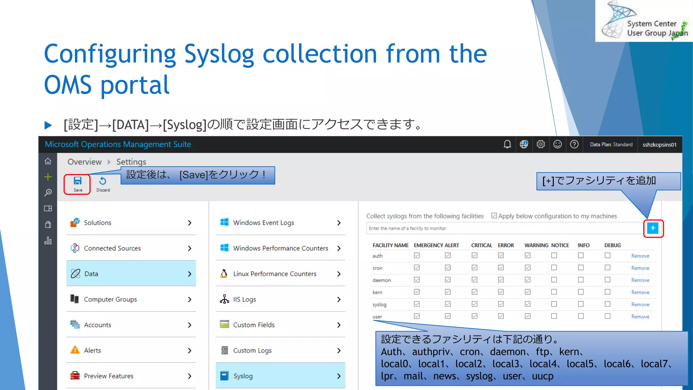Check DEBUG for daemon facility
Image resolution: width=693 pixels, height=390 pixels.
[x=608, y=280]
